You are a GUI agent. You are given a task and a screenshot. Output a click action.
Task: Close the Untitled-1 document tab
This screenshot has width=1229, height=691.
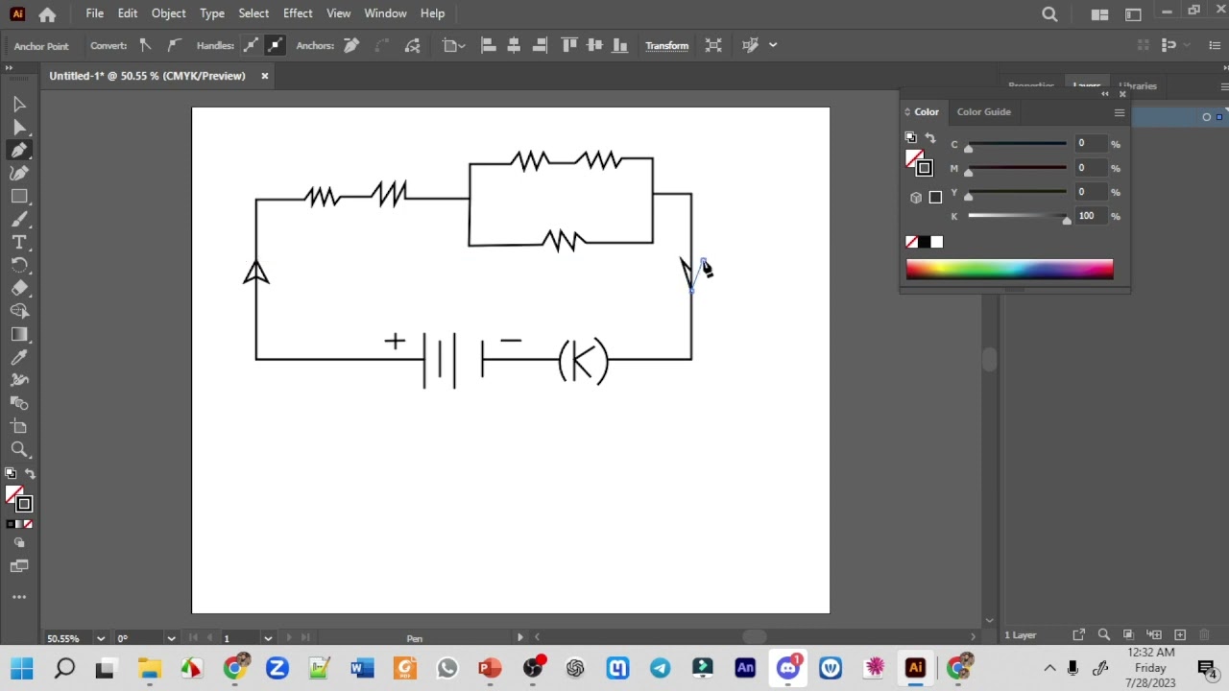pyautogui.click(x=264, y=76)
